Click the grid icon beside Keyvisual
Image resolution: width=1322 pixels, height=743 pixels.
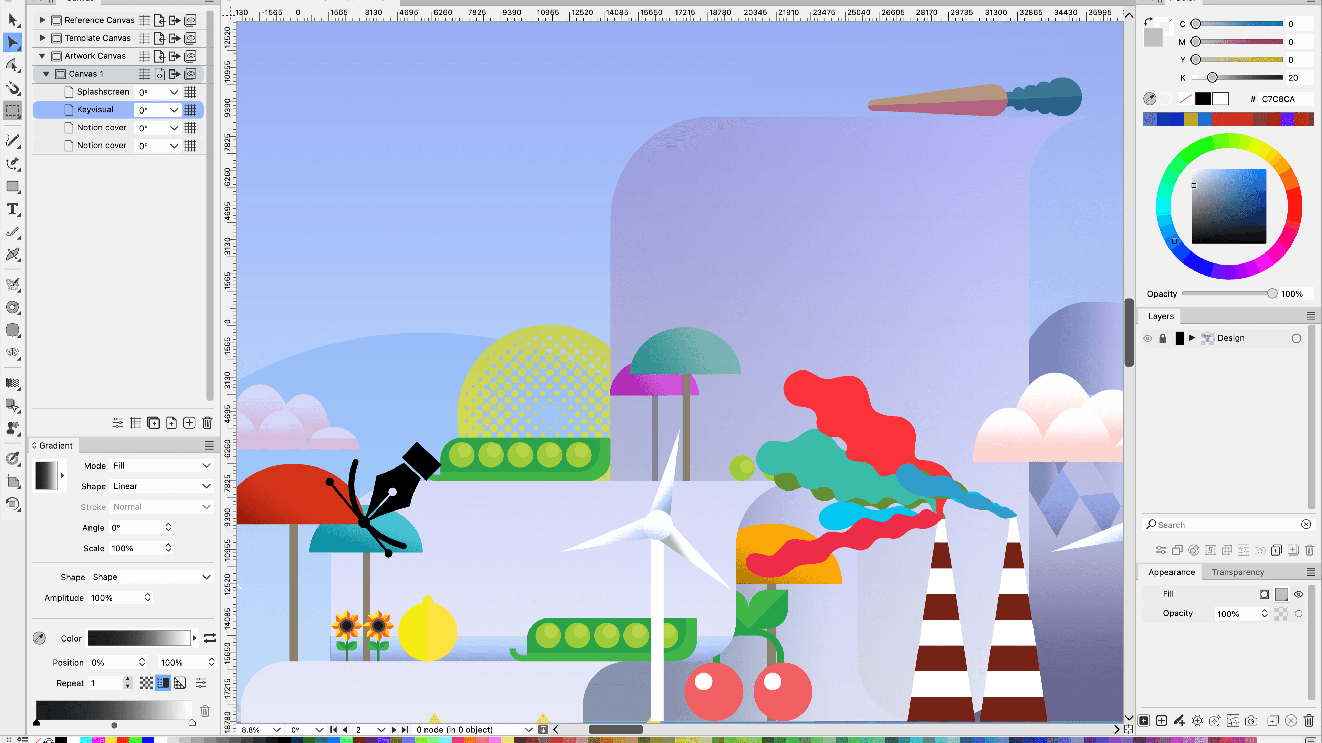coord(190,110)
